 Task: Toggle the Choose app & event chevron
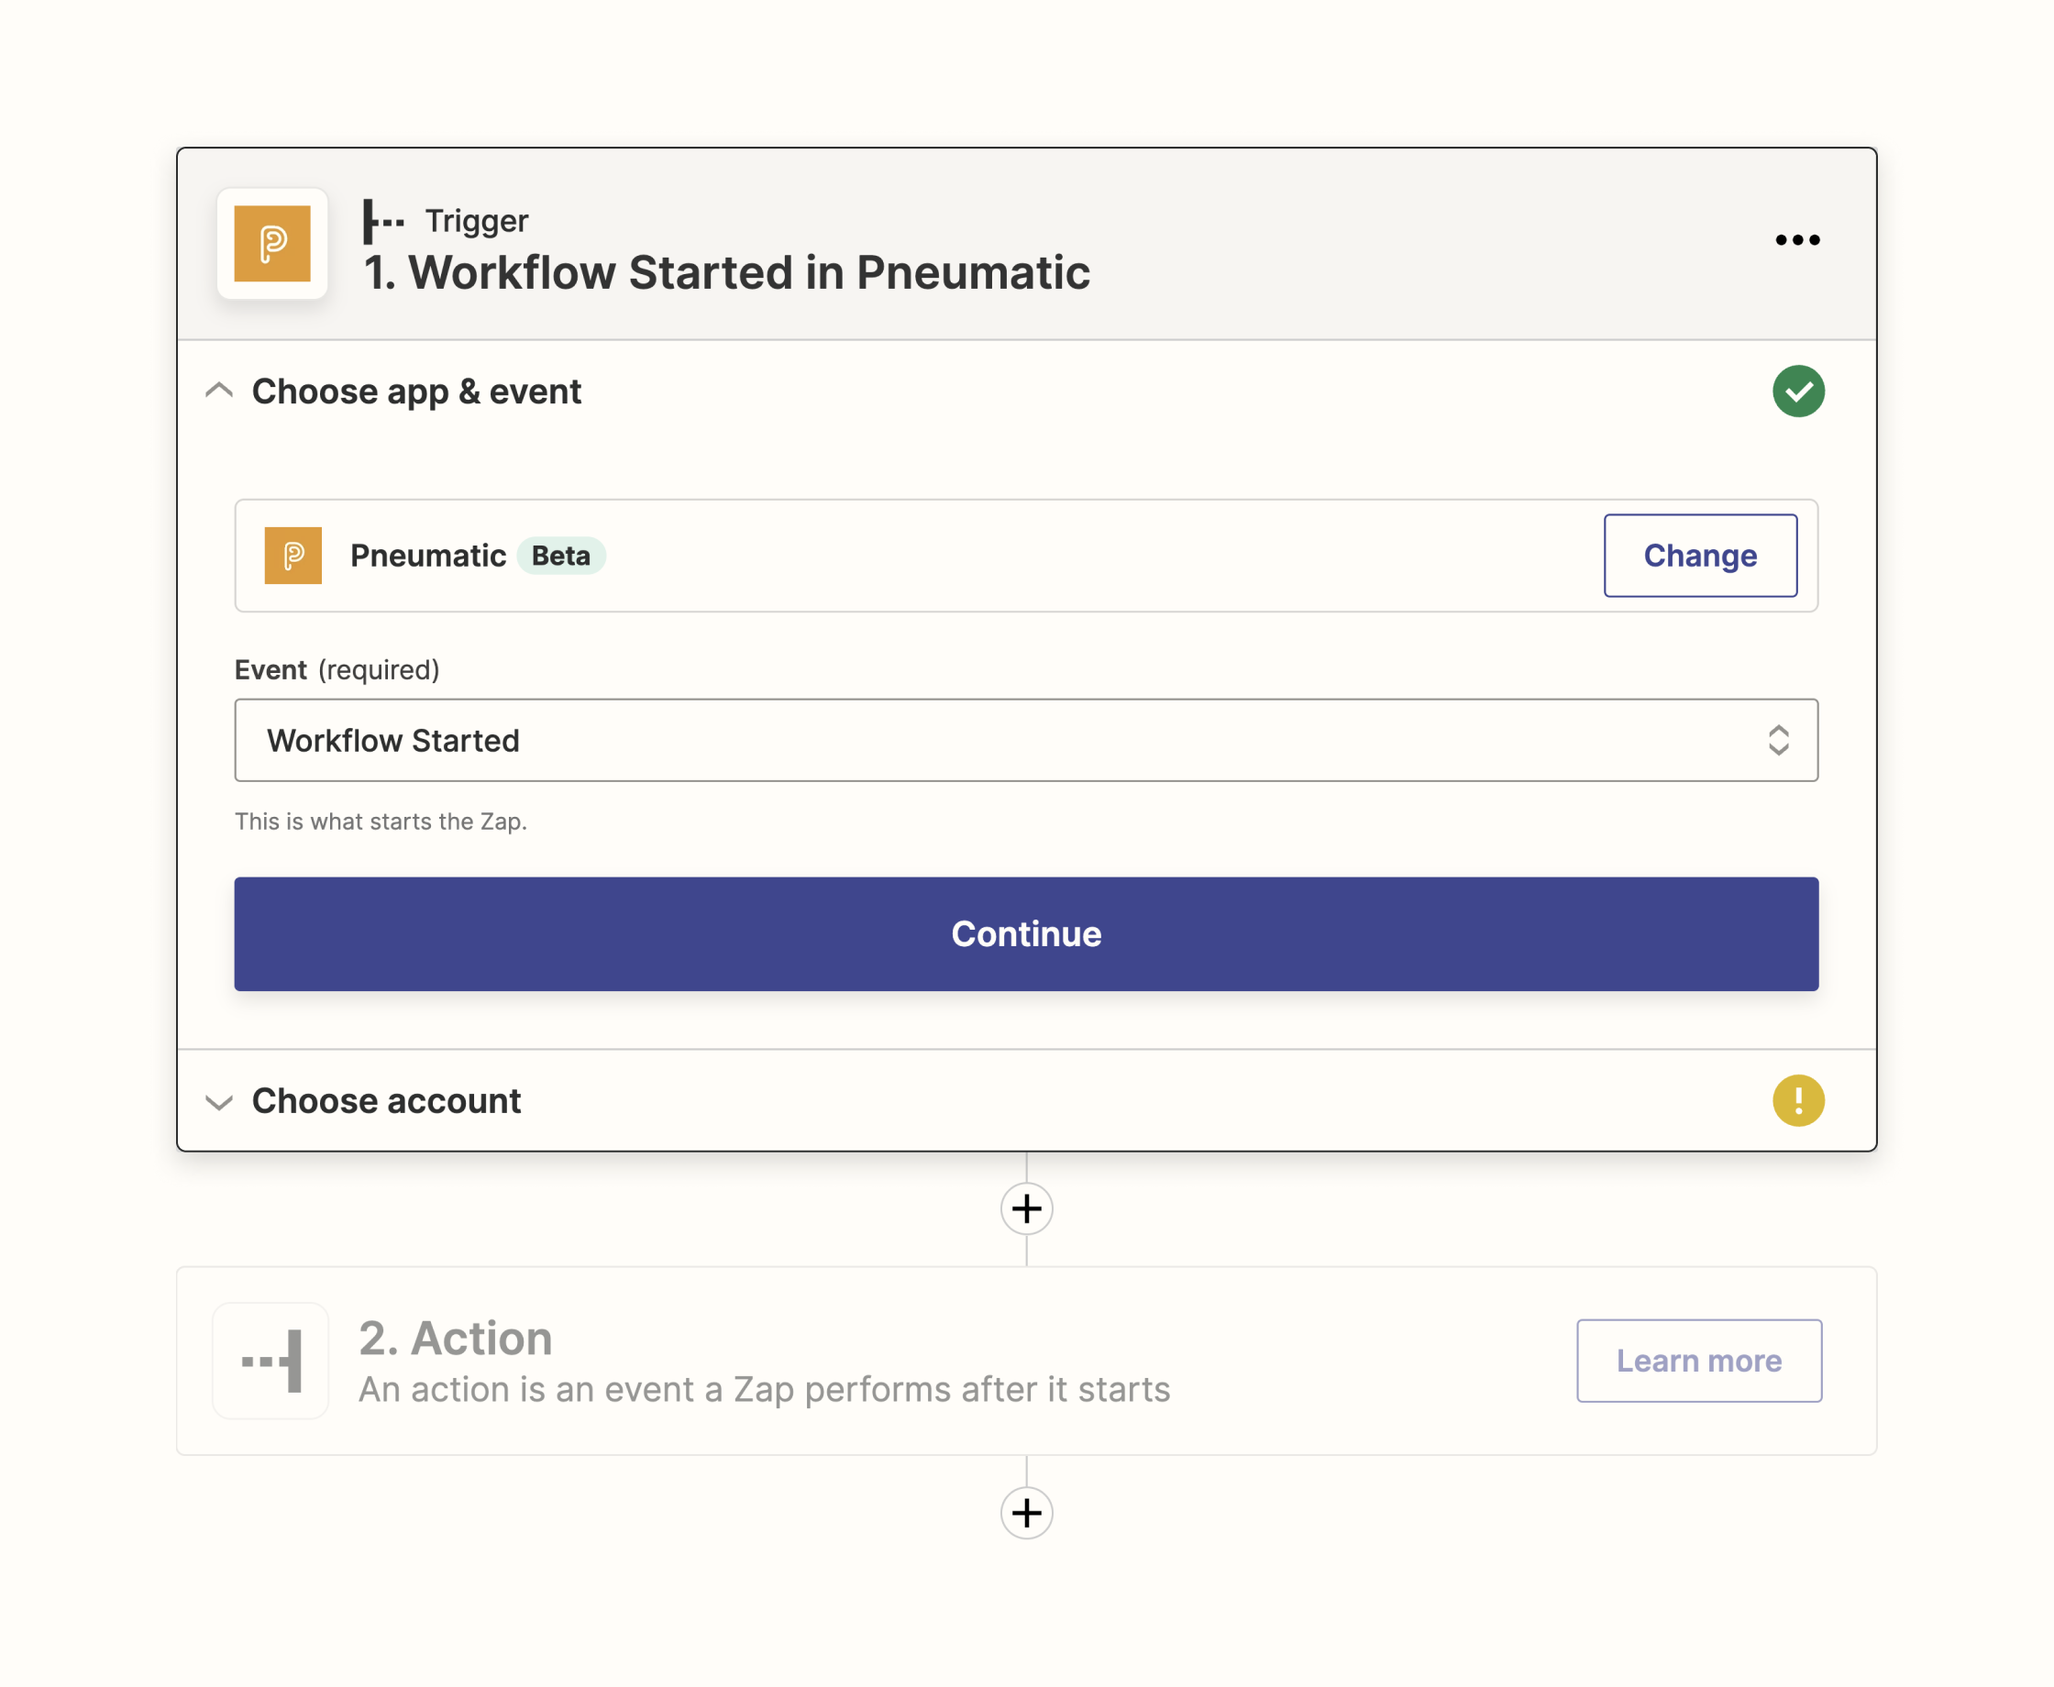(x=220, y=391)
